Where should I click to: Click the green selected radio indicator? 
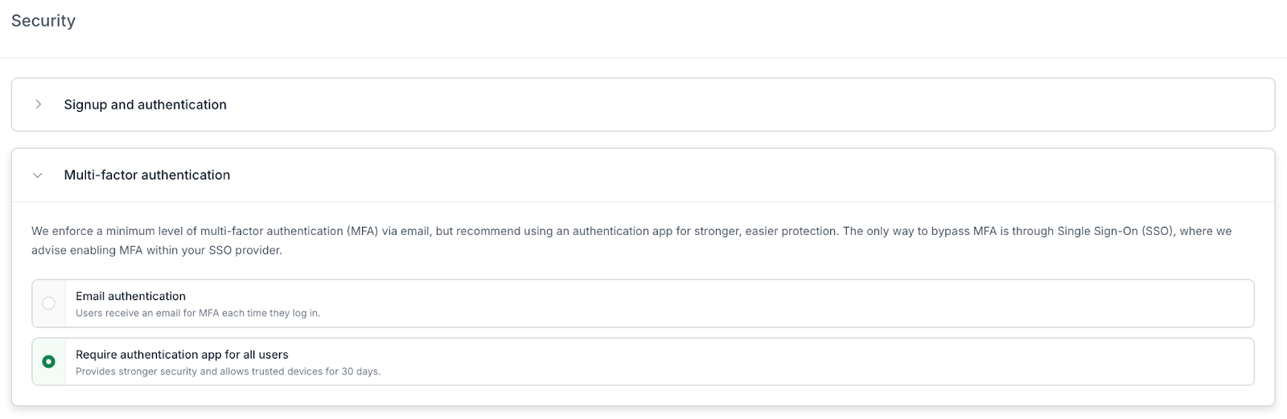(x=49, y=362)
